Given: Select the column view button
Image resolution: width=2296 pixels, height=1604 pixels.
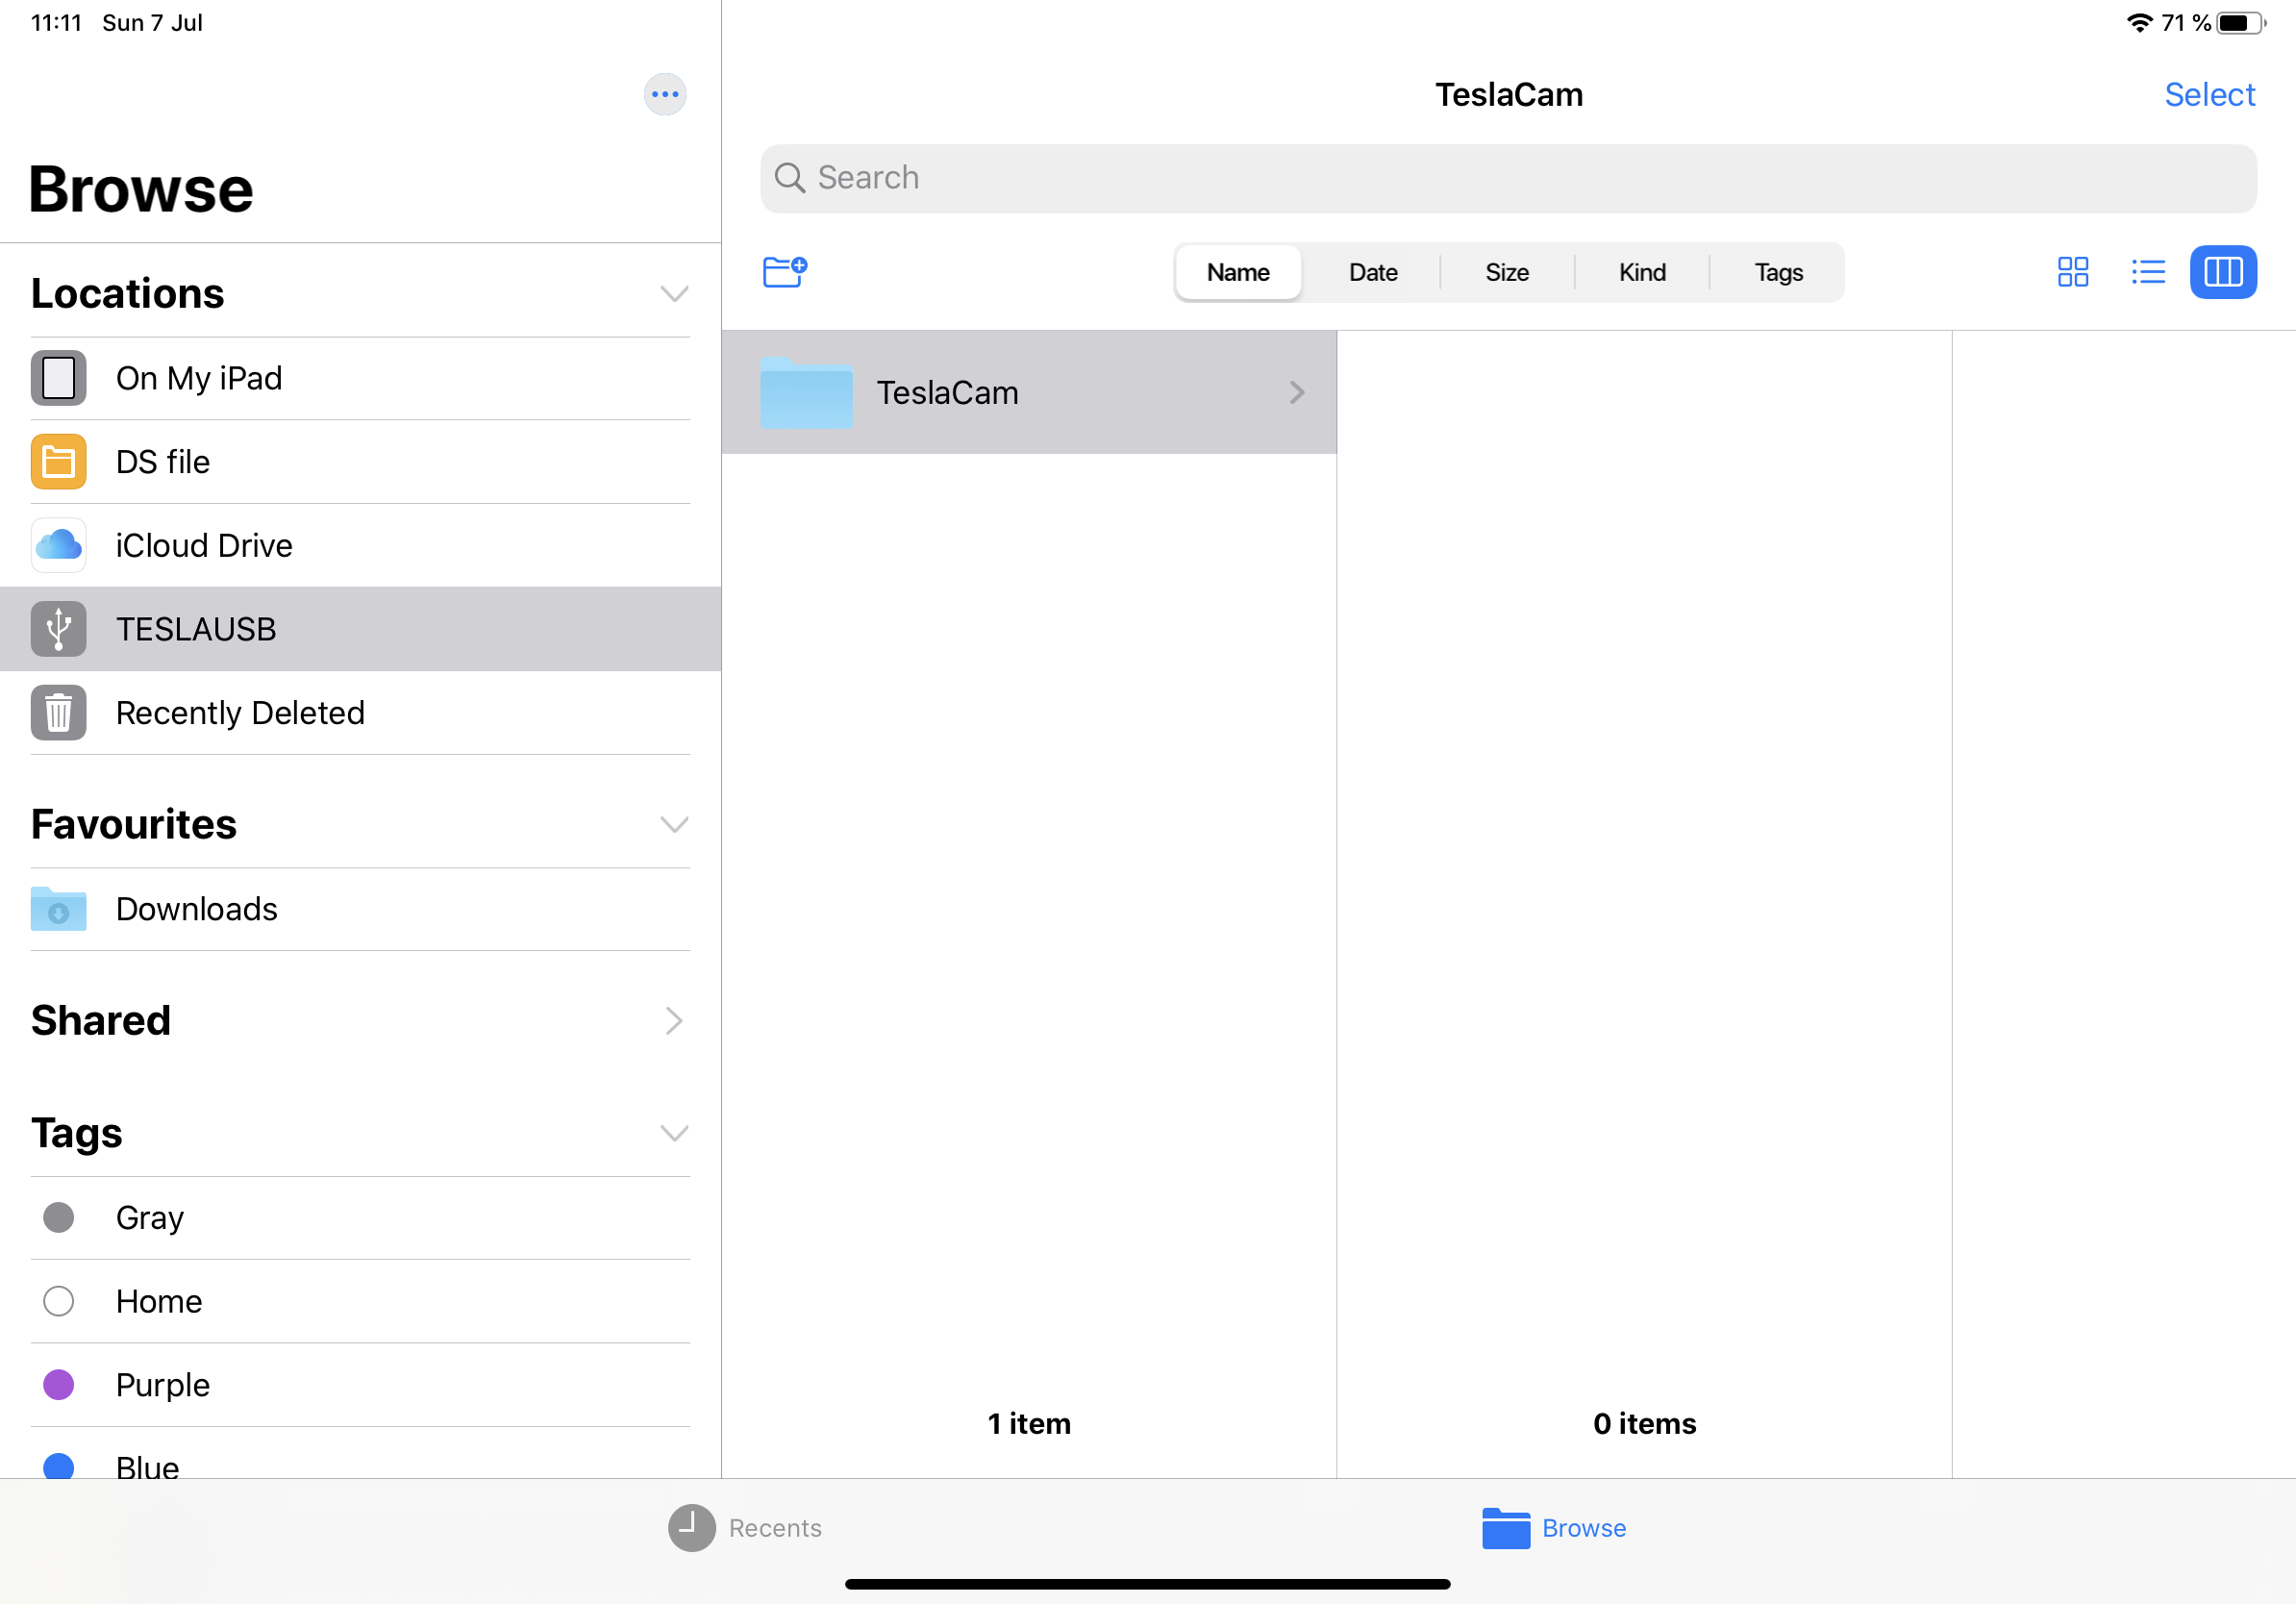Looking at the screenshot, I should tap(2222, 272).
